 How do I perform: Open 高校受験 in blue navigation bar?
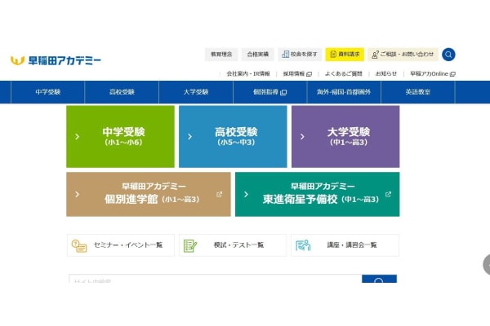(x=122, y=92)
